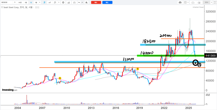217x110 pixels.
Task: Click the red buy button
Action: 96,2
